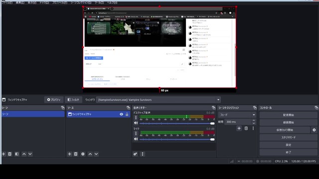Open audio mixer three-dot menu at bottom

point(143,154)
